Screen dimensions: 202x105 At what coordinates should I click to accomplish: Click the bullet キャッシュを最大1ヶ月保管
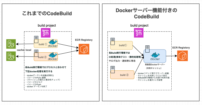point(150,80)
